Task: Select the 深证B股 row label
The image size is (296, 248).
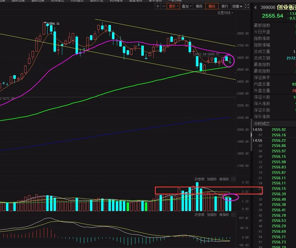Action: click(x=262, y=110)
